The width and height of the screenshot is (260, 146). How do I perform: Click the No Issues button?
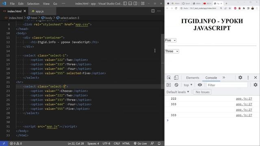[202, 92]
